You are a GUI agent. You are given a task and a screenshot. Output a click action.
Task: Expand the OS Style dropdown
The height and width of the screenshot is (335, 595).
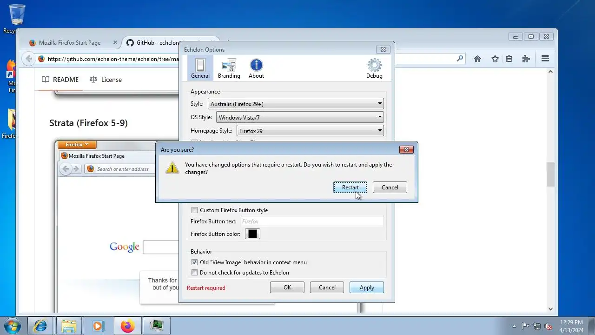pos(300,117)
